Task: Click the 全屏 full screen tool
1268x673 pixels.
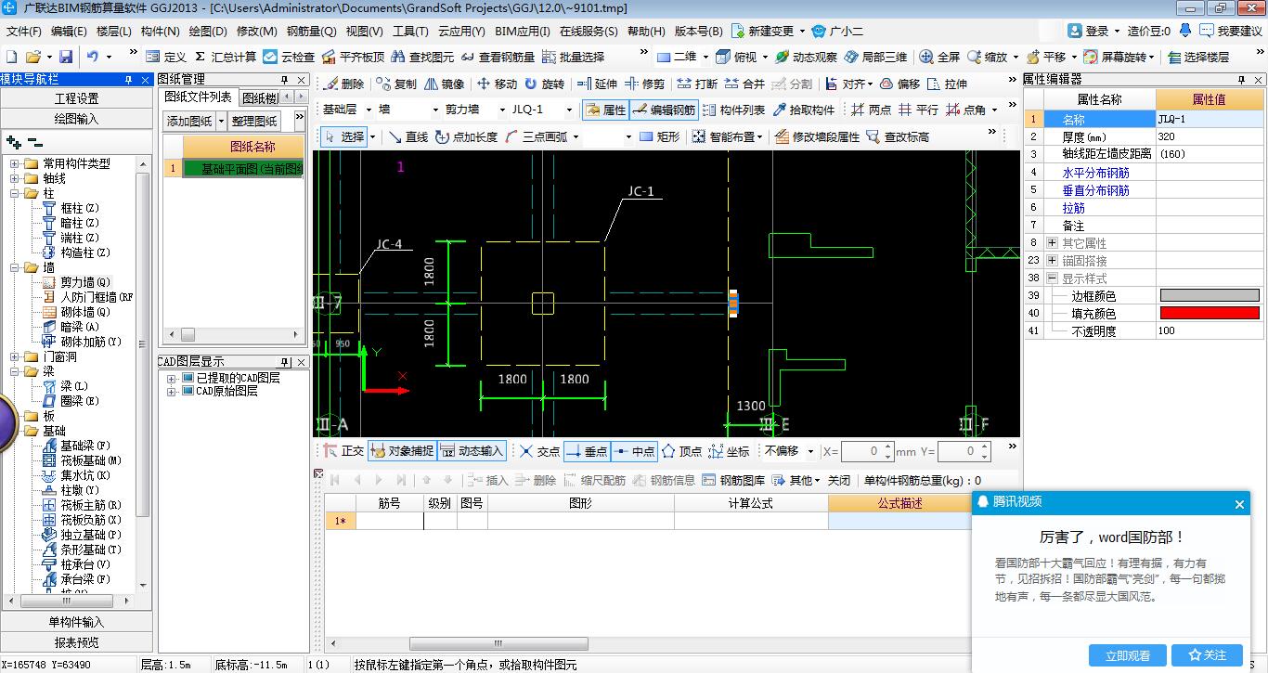Action: 939,57
